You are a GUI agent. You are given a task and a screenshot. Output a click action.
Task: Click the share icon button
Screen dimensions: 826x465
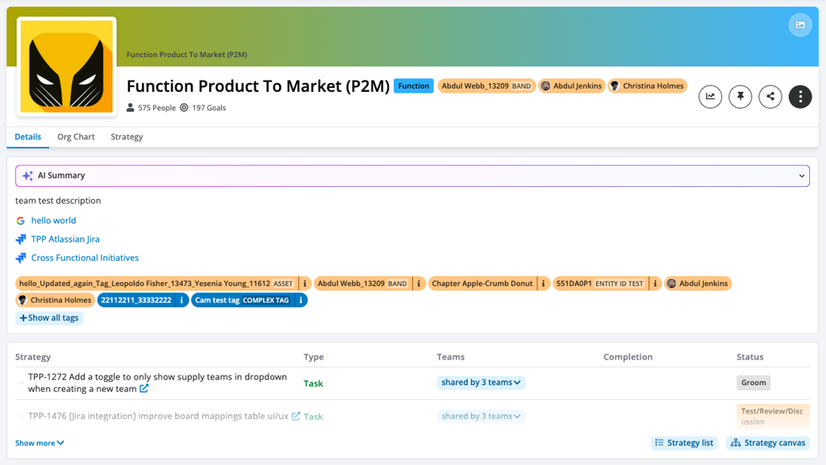point(770,97)
